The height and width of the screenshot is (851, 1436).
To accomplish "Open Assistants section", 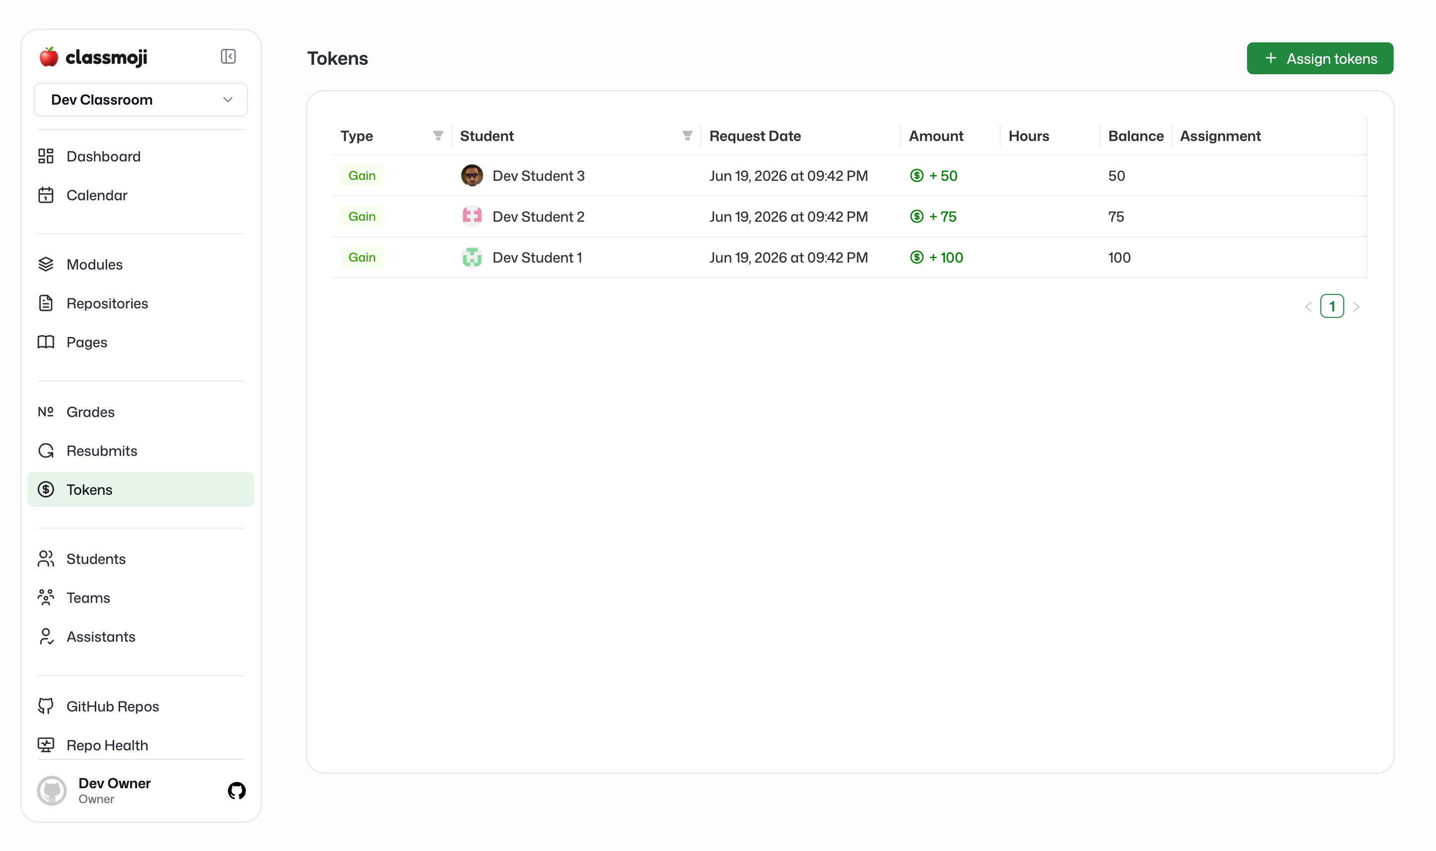I will pyautogui.click(x=101, y=637).
